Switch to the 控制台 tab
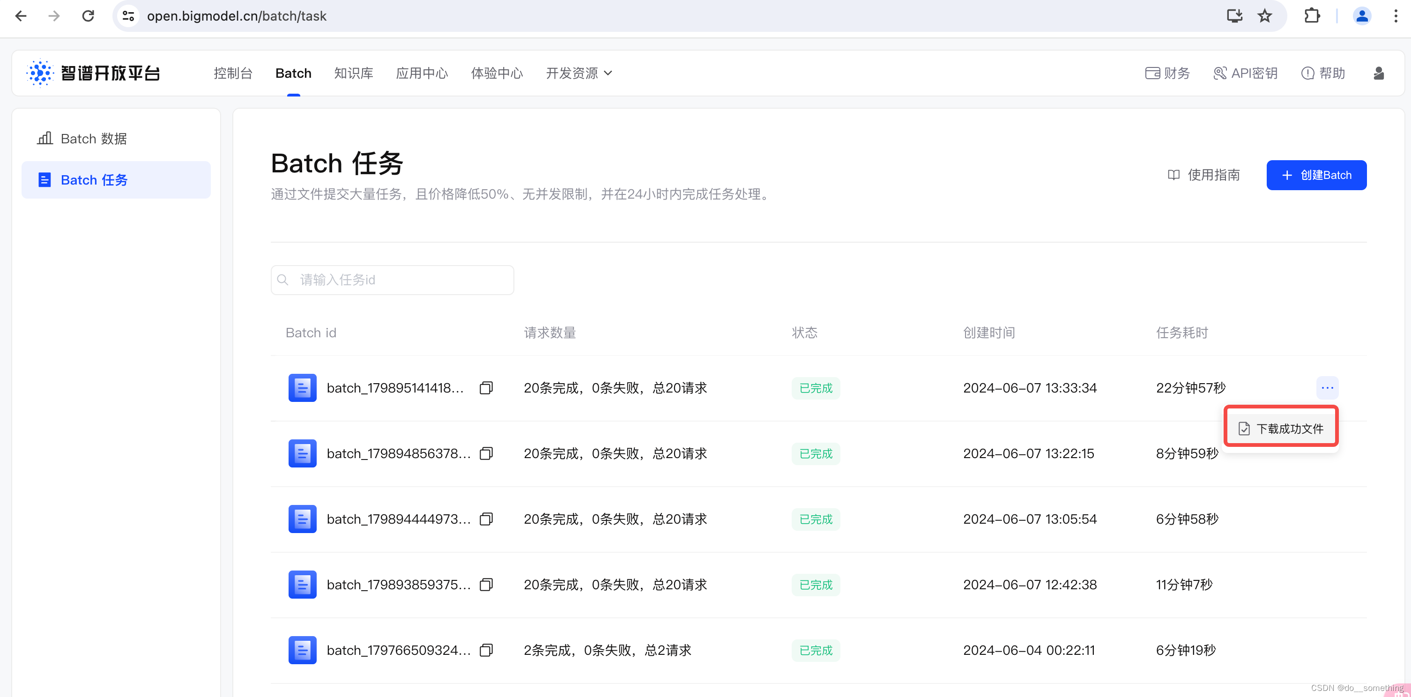 click(x=233, y=73)
